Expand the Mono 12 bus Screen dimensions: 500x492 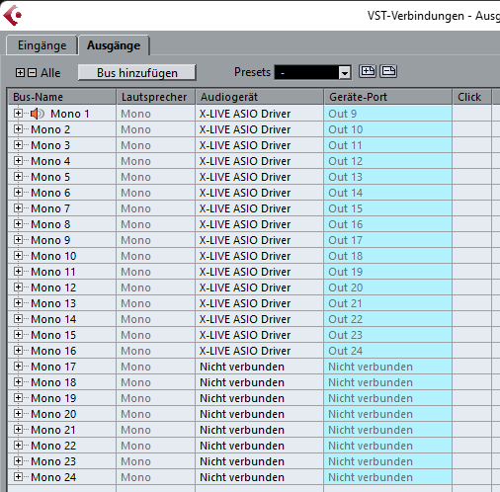point(19,287)
